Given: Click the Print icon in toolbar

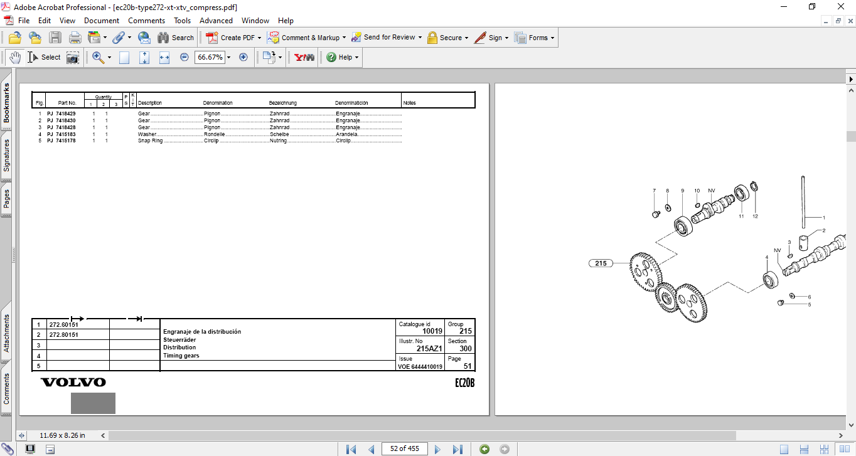Looking at the screenshot, I should pos(75,38).
